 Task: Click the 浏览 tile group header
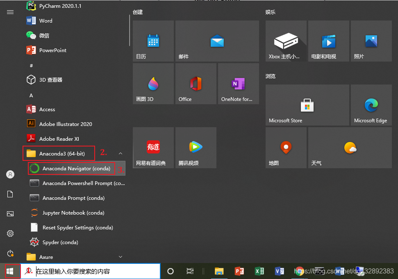click(271, 76)
